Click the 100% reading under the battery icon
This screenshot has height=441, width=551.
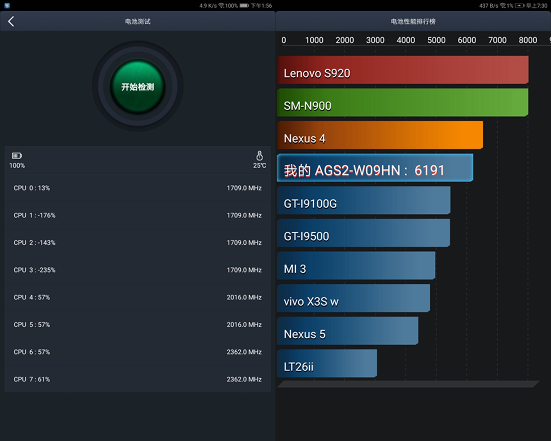click(17, 166)
